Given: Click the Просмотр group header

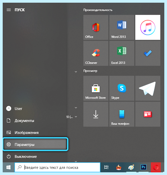Looking at the screenshot, I should (90, 71).
